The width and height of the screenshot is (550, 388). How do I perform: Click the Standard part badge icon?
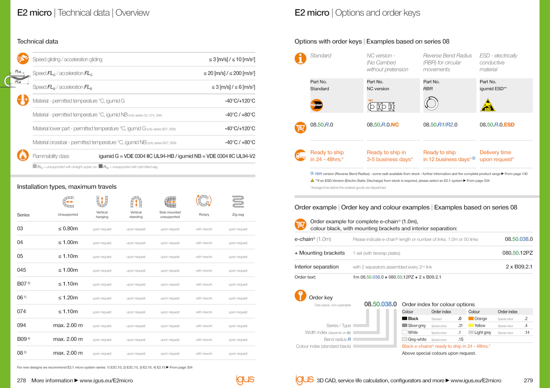click(317, 105)
